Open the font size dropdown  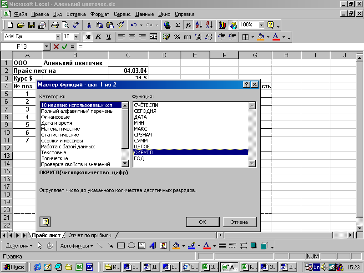(76, 37)
